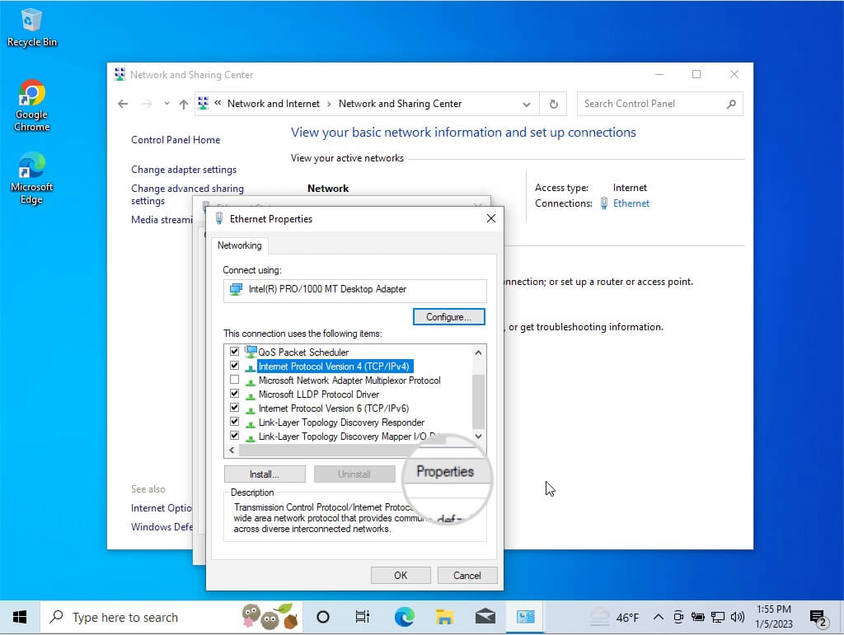Go back in Network and Sharing Center
This screenshot has width=844, height=635.
tap(123, 104)
